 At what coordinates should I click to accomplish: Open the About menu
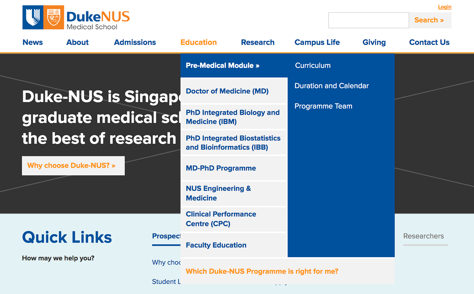point(78,42)
